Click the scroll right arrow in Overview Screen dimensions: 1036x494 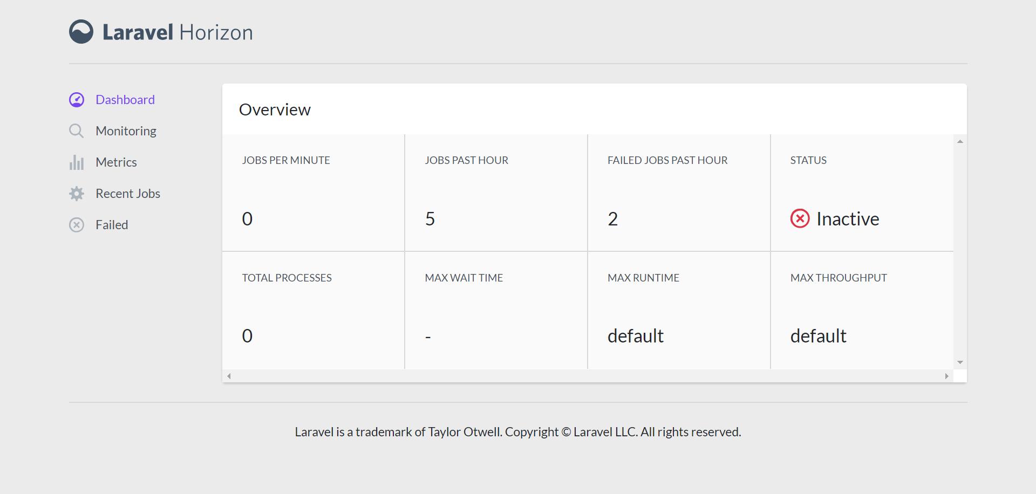[x=946, y=376]
